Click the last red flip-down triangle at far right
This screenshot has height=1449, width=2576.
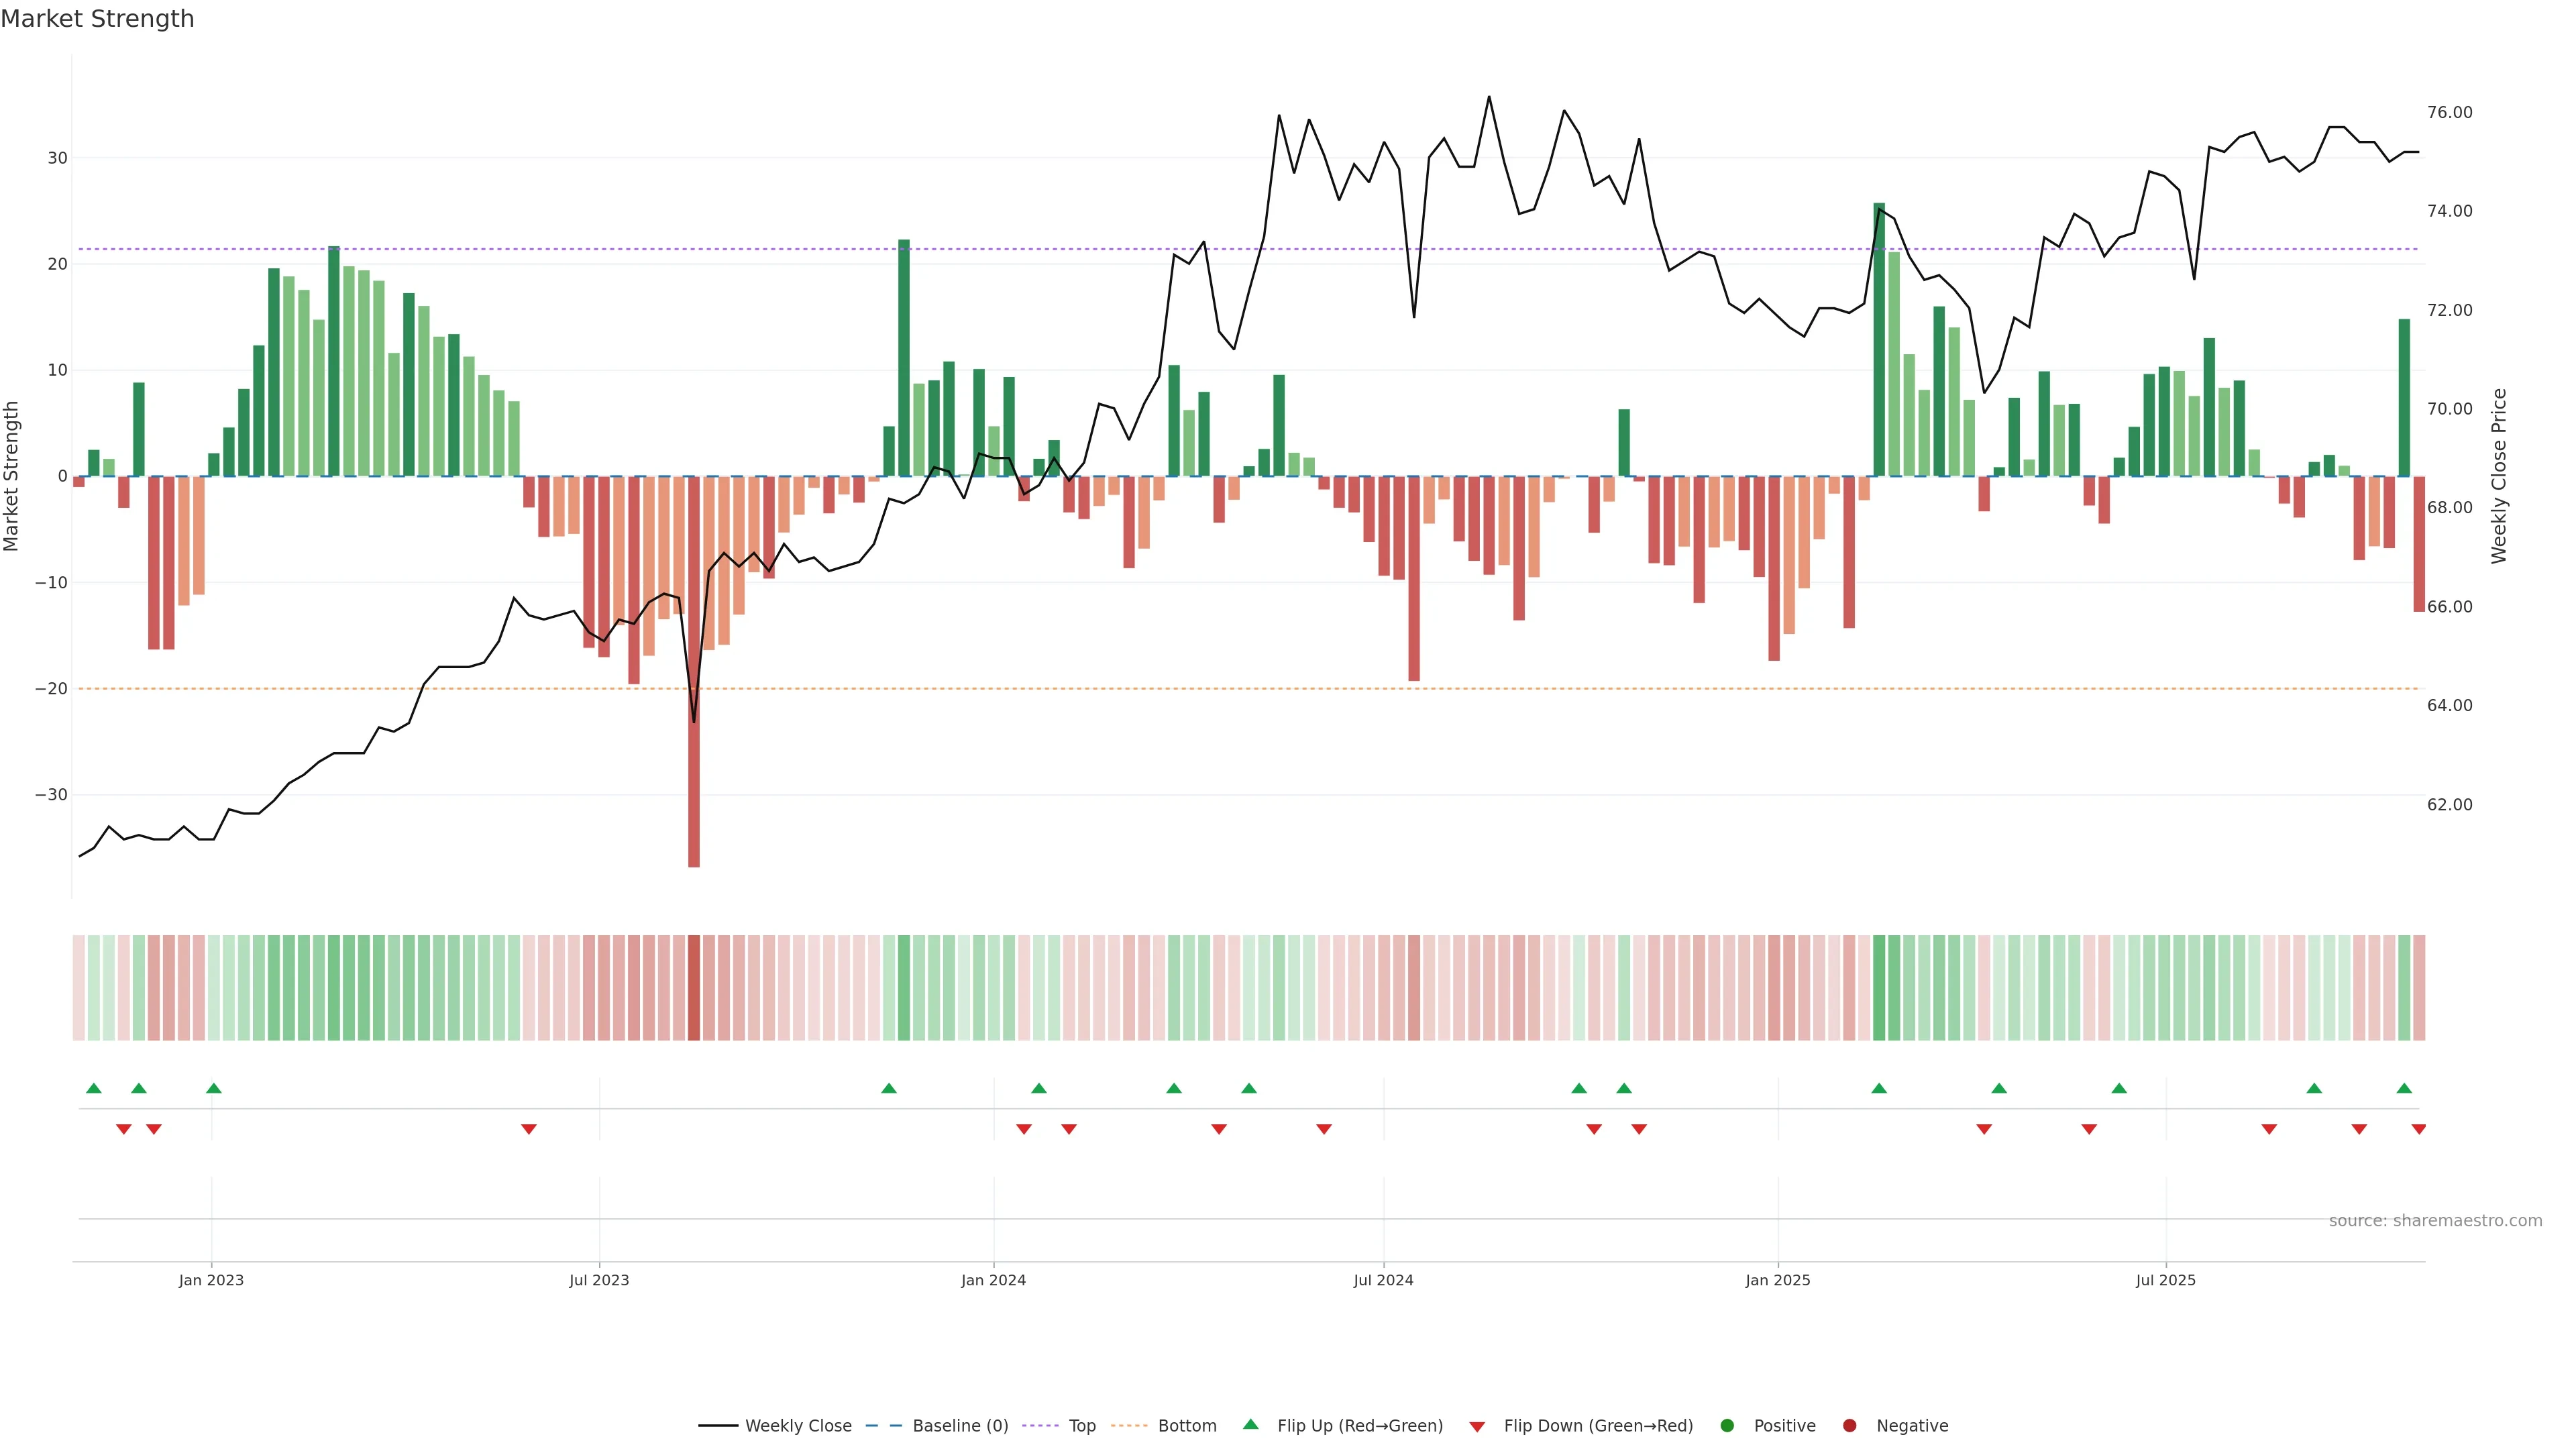(x=2418, y=1129)
